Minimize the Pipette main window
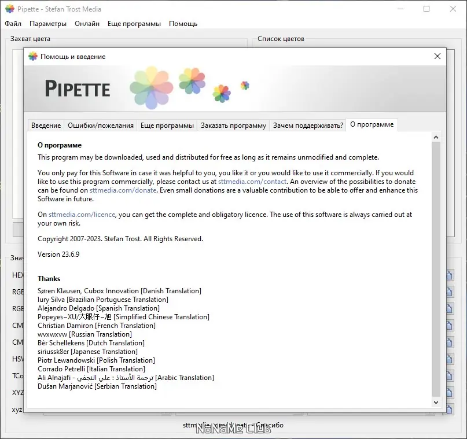This screenshot has width=467, height=439. click(x=400, y=9)
